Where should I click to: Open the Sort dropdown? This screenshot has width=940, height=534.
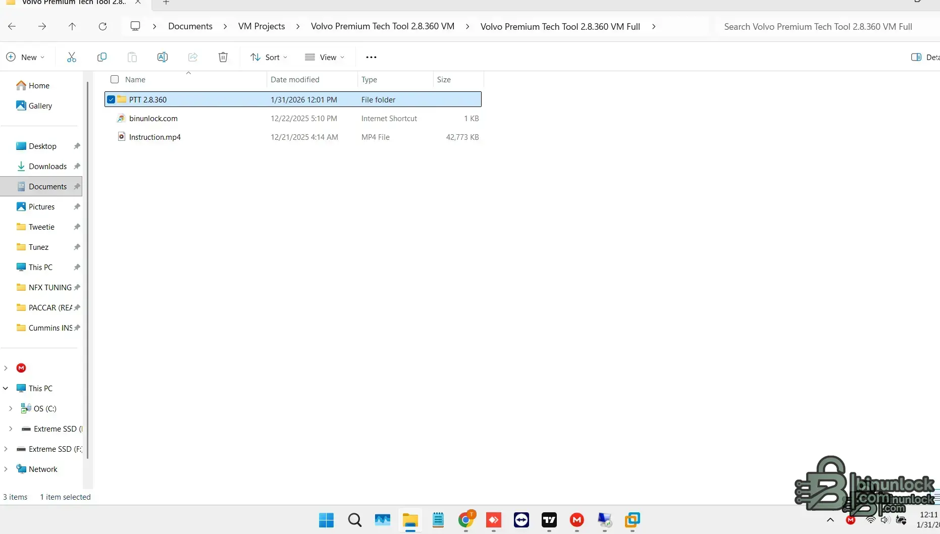[269, 57]
